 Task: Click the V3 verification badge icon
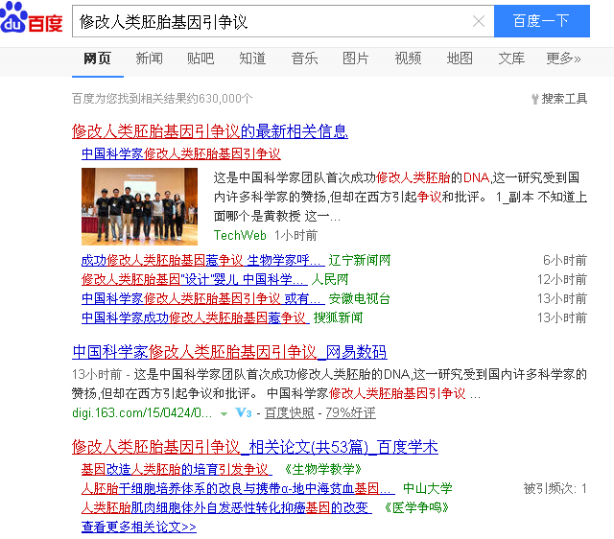(x=243, y=412)
